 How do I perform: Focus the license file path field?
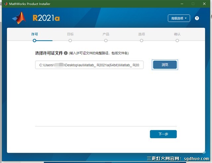89,65
